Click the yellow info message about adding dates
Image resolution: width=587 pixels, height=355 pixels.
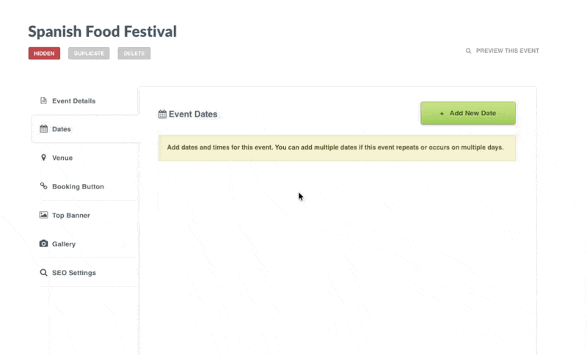coord(336,147)
